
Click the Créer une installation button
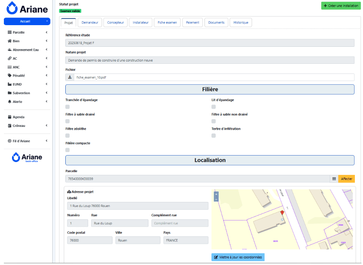(341, 6)
